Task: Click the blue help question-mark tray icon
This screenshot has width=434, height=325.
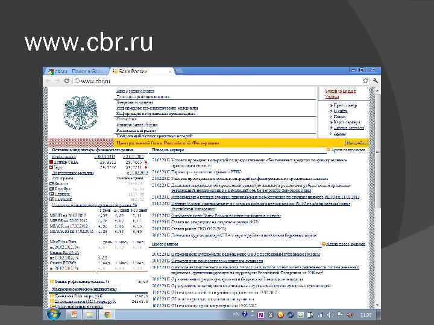Action: [244, 314]
